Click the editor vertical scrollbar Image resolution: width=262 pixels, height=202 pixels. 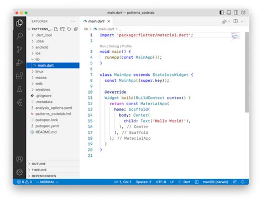(247, 72)
